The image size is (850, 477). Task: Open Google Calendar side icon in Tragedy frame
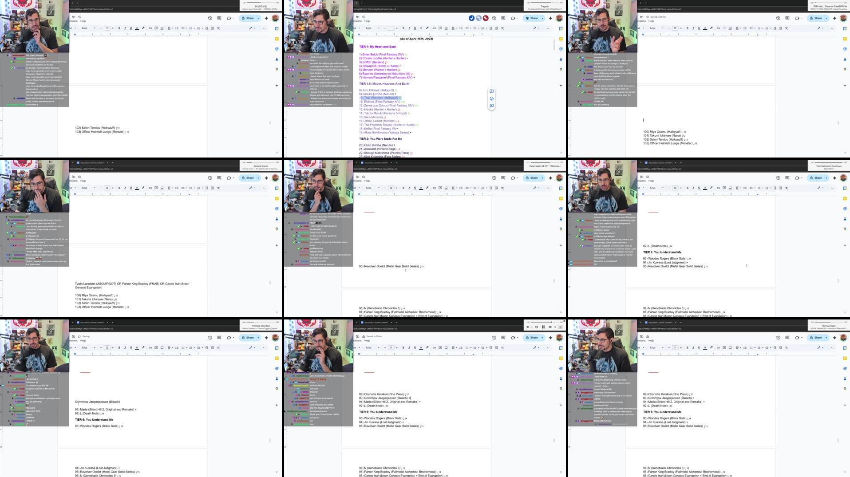[561, 28]
